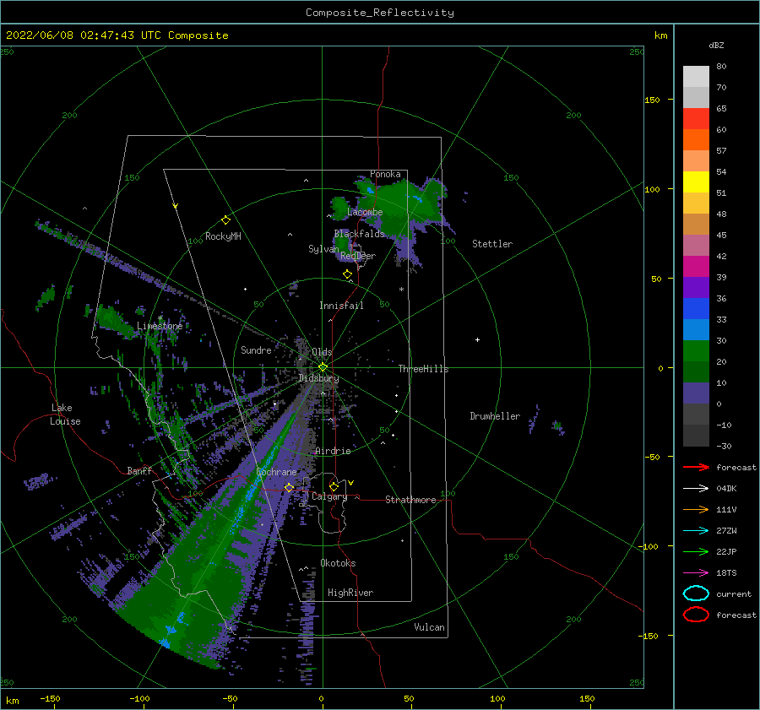Click the Strathmore label
Image resolution: width=760 pixels, height=710 pixels.
click(x=410, y=500)
